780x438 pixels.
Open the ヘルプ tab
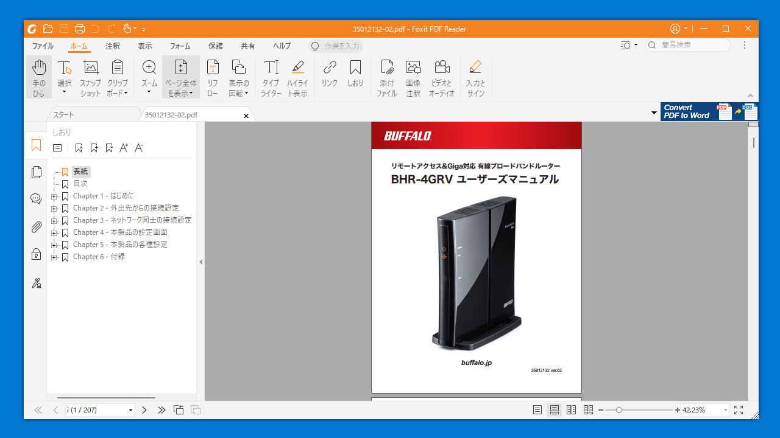[282, 46]
